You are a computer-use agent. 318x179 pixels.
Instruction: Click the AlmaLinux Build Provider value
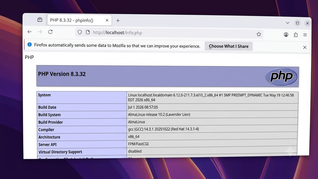click(x=137, y=122)
